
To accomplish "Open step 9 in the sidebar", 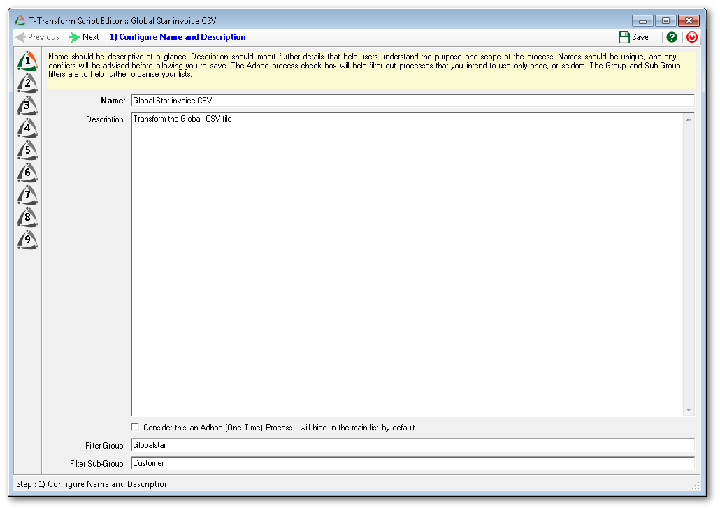I will (27, 240).
